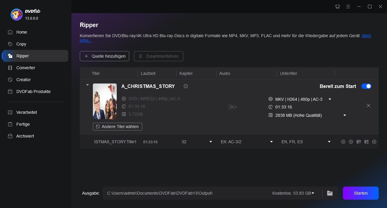387x208 pixels.
Task: Click the Andere Titel wählen button
Action: (118, 127)
